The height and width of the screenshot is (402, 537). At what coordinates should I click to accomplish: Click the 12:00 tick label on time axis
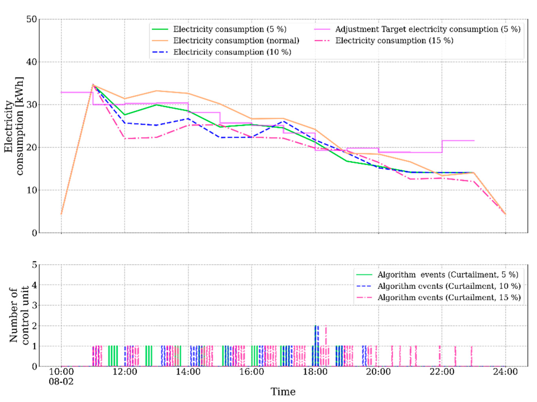[125, 372]
